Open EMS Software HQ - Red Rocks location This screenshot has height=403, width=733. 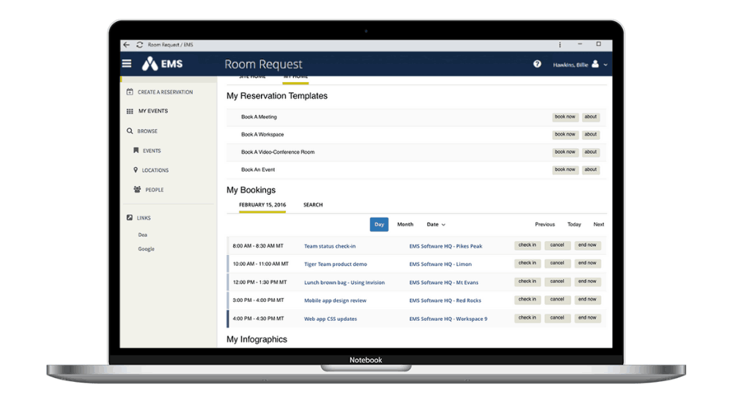(x=445, y=300)
